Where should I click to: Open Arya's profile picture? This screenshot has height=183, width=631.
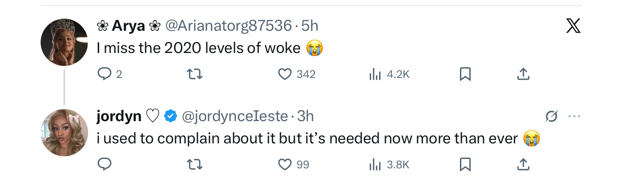point(64,42)
